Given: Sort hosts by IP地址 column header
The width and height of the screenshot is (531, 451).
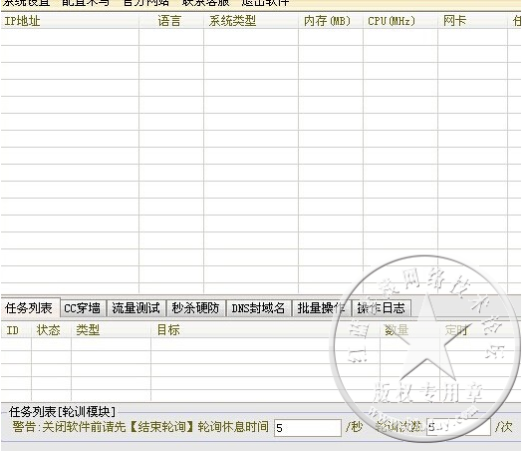Looking at the screenshot, I should point(70,21).
